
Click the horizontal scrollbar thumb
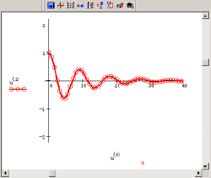coord(52,173)
